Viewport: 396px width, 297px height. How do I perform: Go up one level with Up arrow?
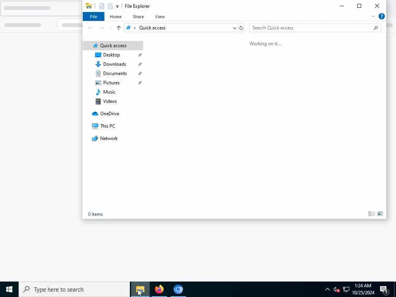coord(118,28)
